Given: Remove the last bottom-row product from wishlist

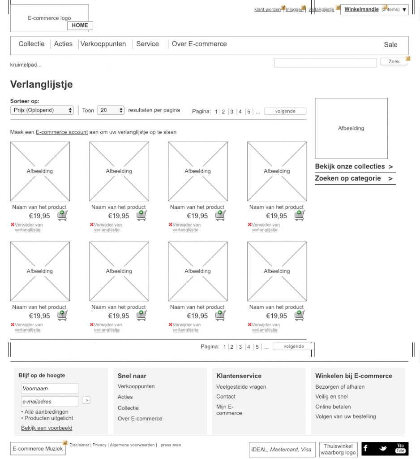Looking at the screenshot, I should (x=250, y=325).
